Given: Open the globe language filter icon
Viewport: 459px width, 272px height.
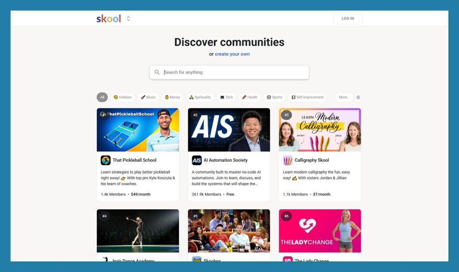Looking at the screenshot, I should pyautogui.click(x=358, y=97).
